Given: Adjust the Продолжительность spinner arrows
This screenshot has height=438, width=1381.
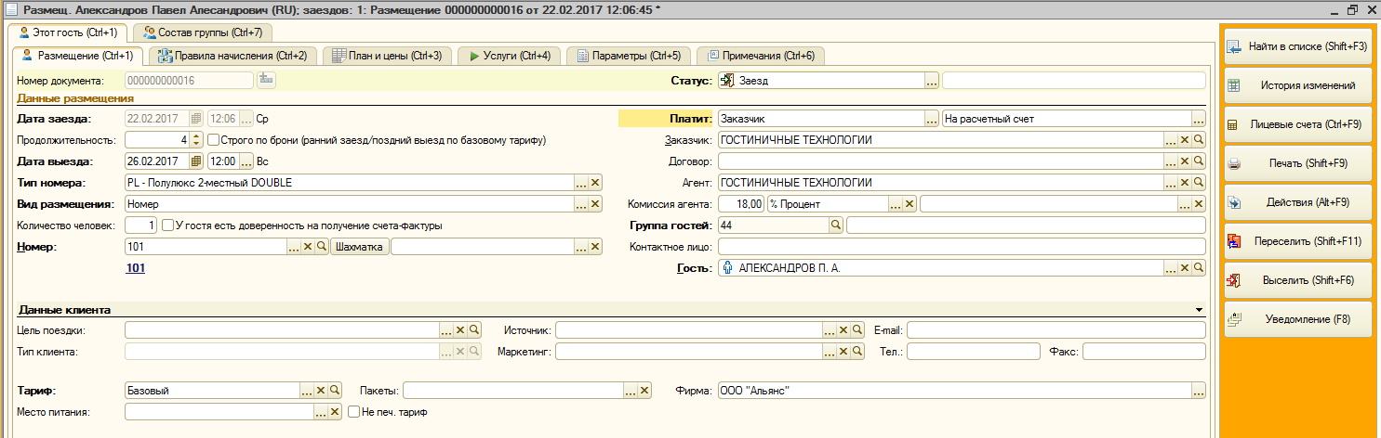Looking at the screenshot, I should 196,140.
